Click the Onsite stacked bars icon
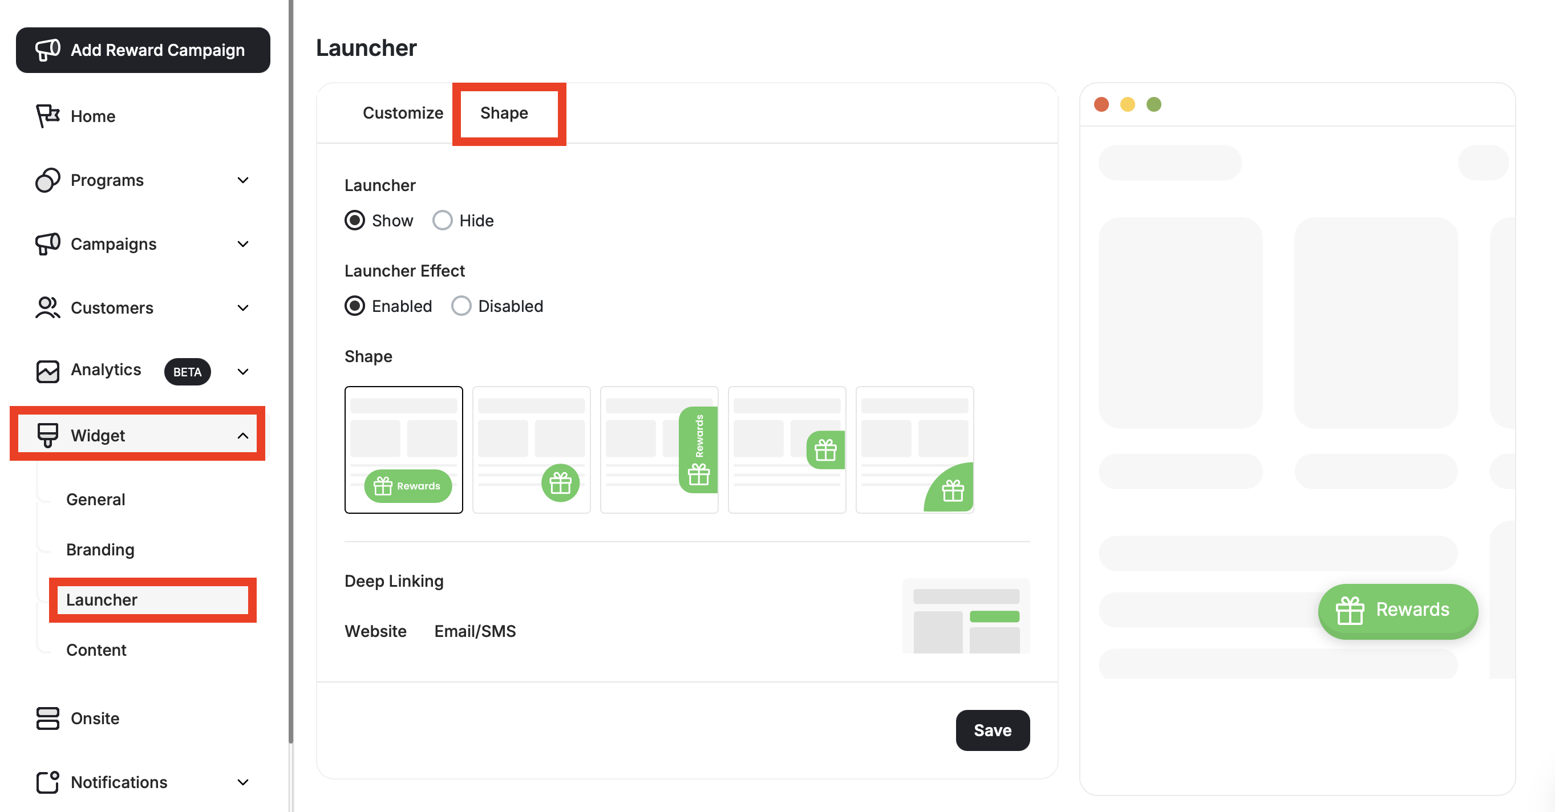 (47, 718)
